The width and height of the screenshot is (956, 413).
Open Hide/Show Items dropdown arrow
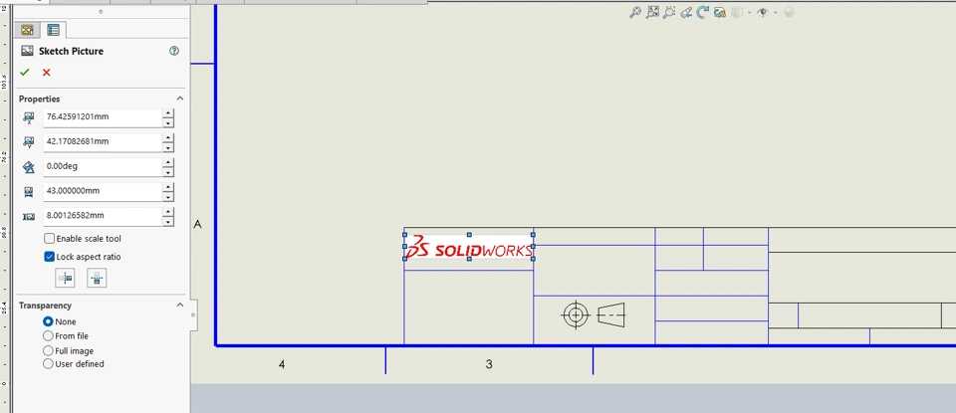(776, 12)
